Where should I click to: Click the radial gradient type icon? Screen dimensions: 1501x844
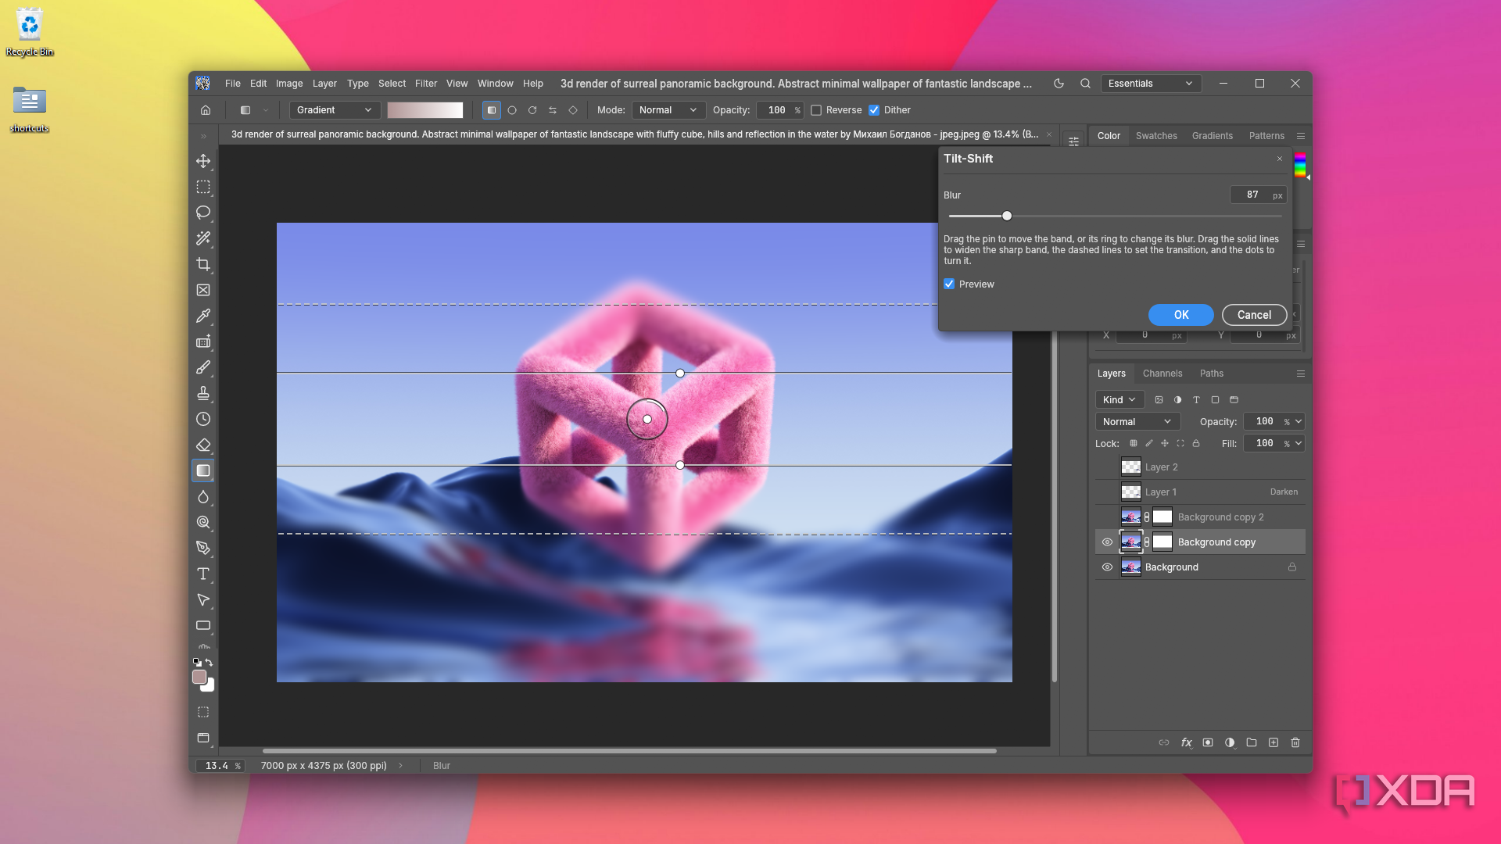[x=512, y=110]
